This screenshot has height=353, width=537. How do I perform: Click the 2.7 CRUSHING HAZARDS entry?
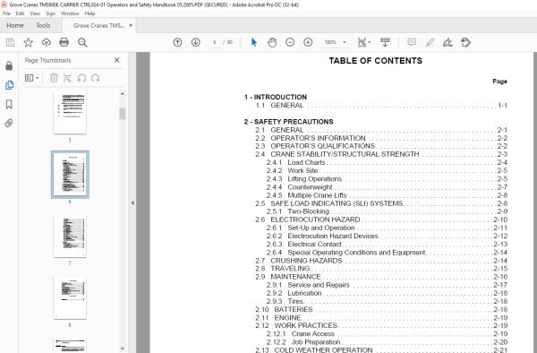[x=381, y=261]
